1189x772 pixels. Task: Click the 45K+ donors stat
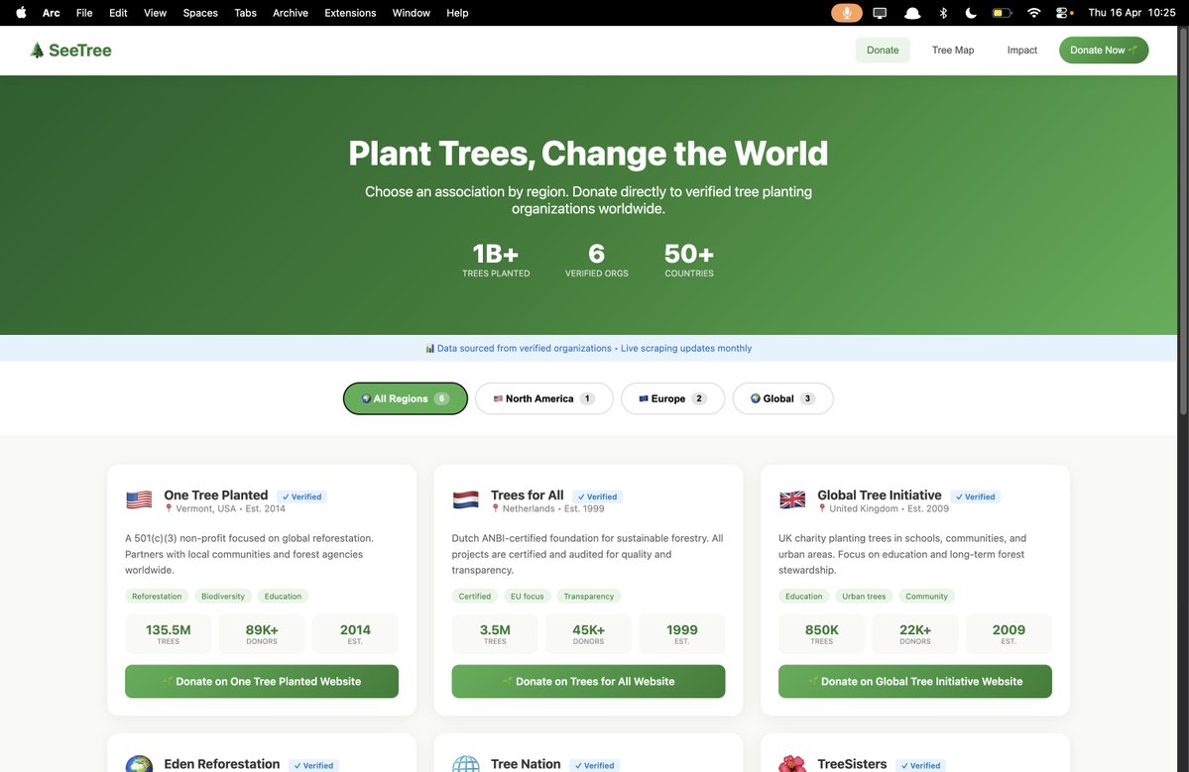588,634
